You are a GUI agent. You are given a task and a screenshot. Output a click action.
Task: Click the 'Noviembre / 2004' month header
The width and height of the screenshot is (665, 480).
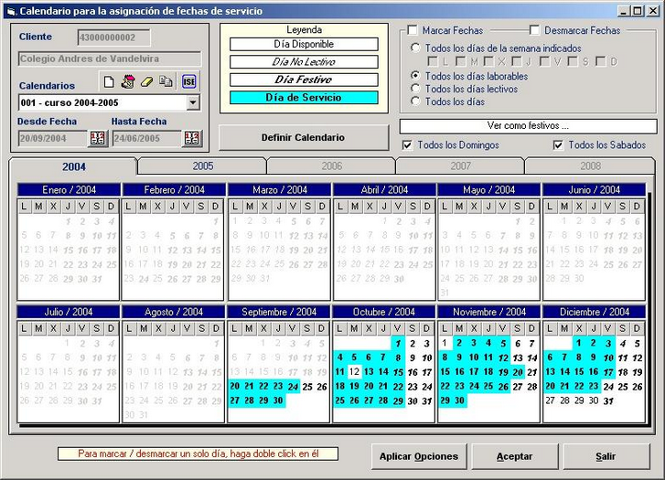tap(489, 312)
